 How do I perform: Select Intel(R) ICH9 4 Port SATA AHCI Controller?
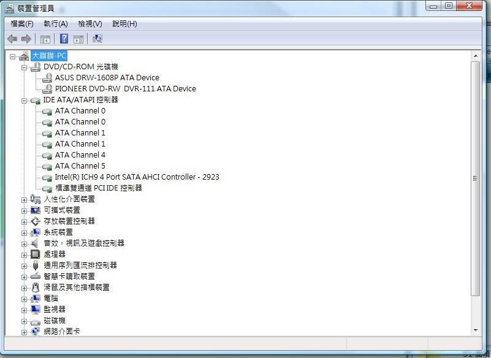point(137,177)
